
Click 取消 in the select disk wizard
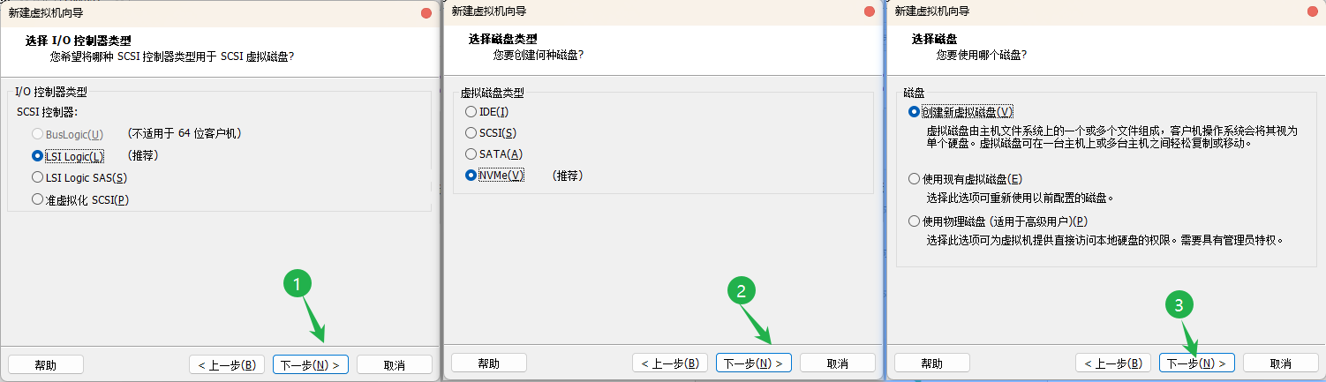[x=1281, y=363]
